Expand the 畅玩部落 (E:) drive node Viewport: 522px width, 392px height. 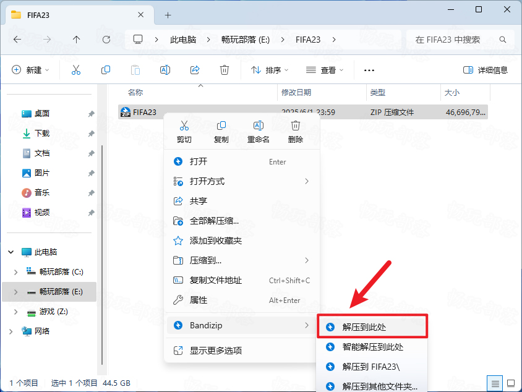point(15,292)
